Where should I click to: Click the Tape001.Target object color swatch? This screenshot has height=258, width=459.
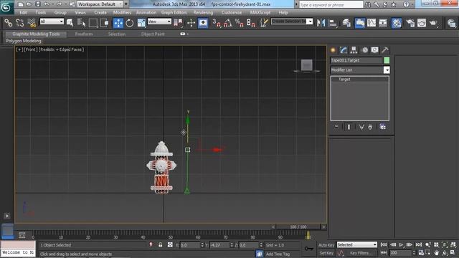(x=387, y=60)
